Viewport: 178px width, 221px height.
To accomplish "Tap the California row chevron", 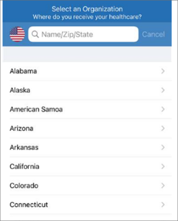I will point(163,167).
